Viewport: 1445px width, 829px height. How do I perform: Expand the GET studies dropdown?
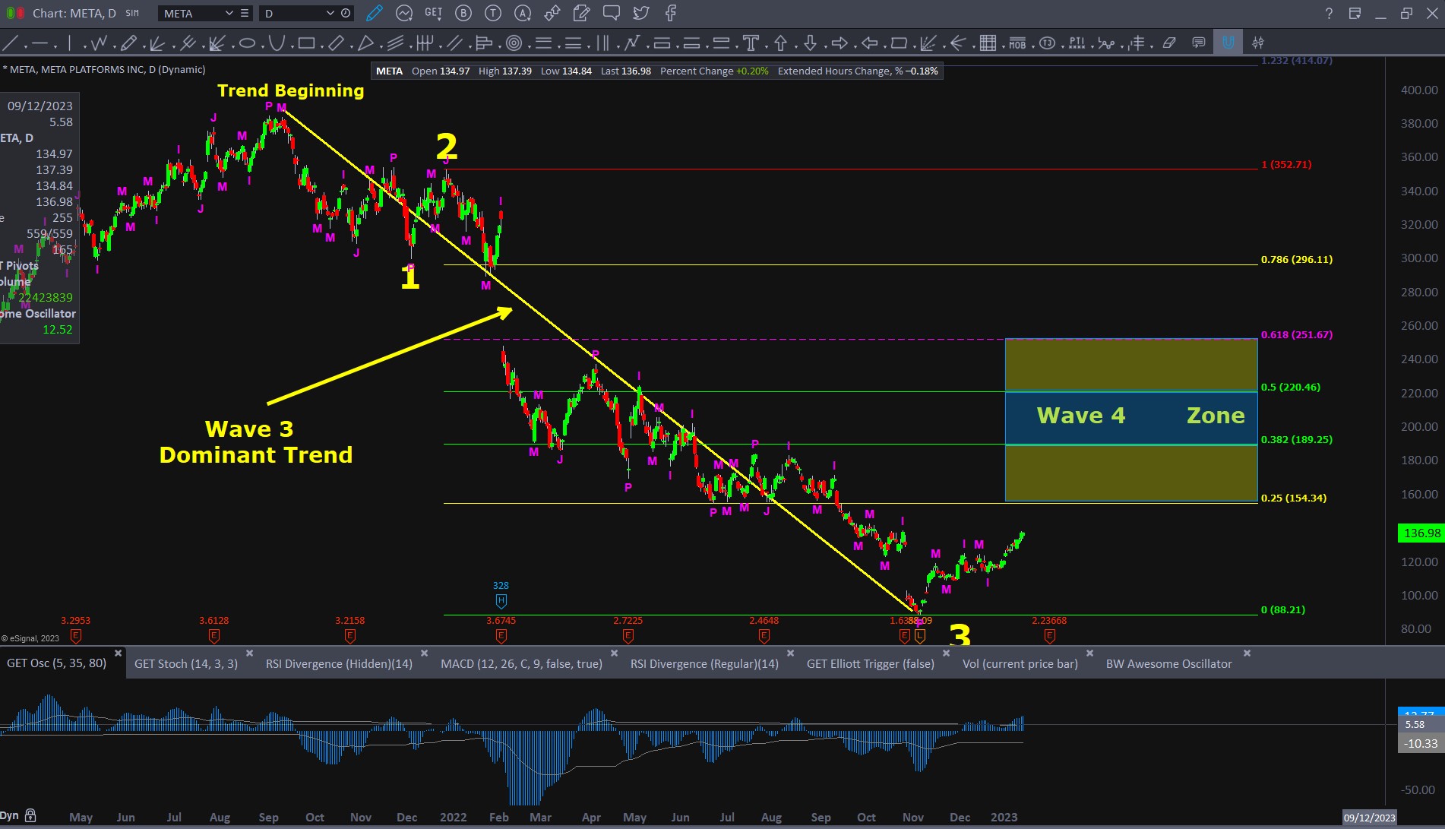coord(433,13)
